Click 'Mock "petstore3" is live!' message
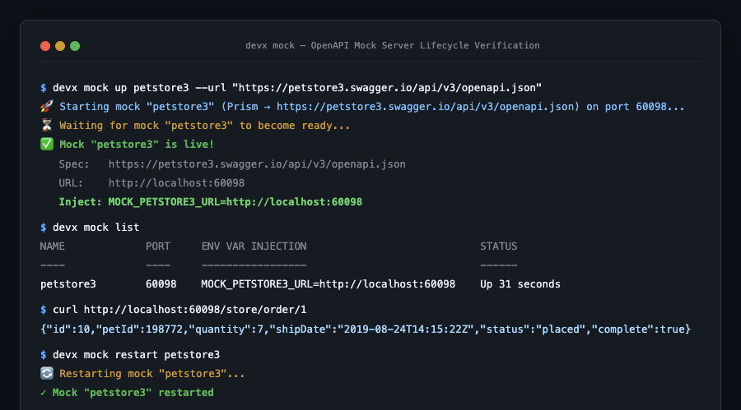 pos(137,145)
